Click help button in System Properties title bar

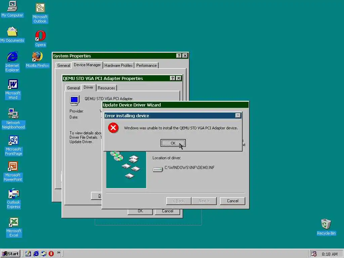[x=179, y=56]
